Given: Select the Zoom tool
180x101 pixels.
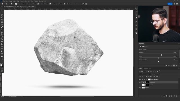Looking at the screenshot, I should pyautogui.click(x=2, y=59).
